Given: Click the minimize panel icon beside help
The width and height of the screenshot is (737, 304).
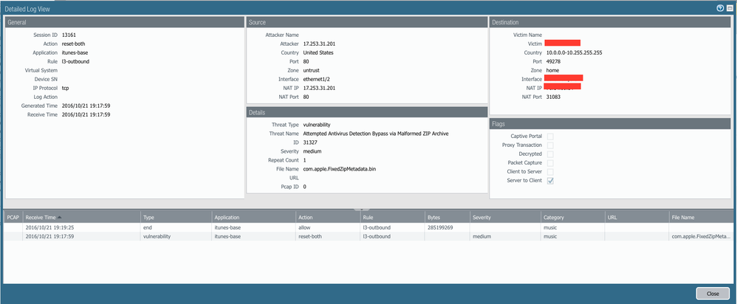Looking at the screenshot, I should pos(730,8).
